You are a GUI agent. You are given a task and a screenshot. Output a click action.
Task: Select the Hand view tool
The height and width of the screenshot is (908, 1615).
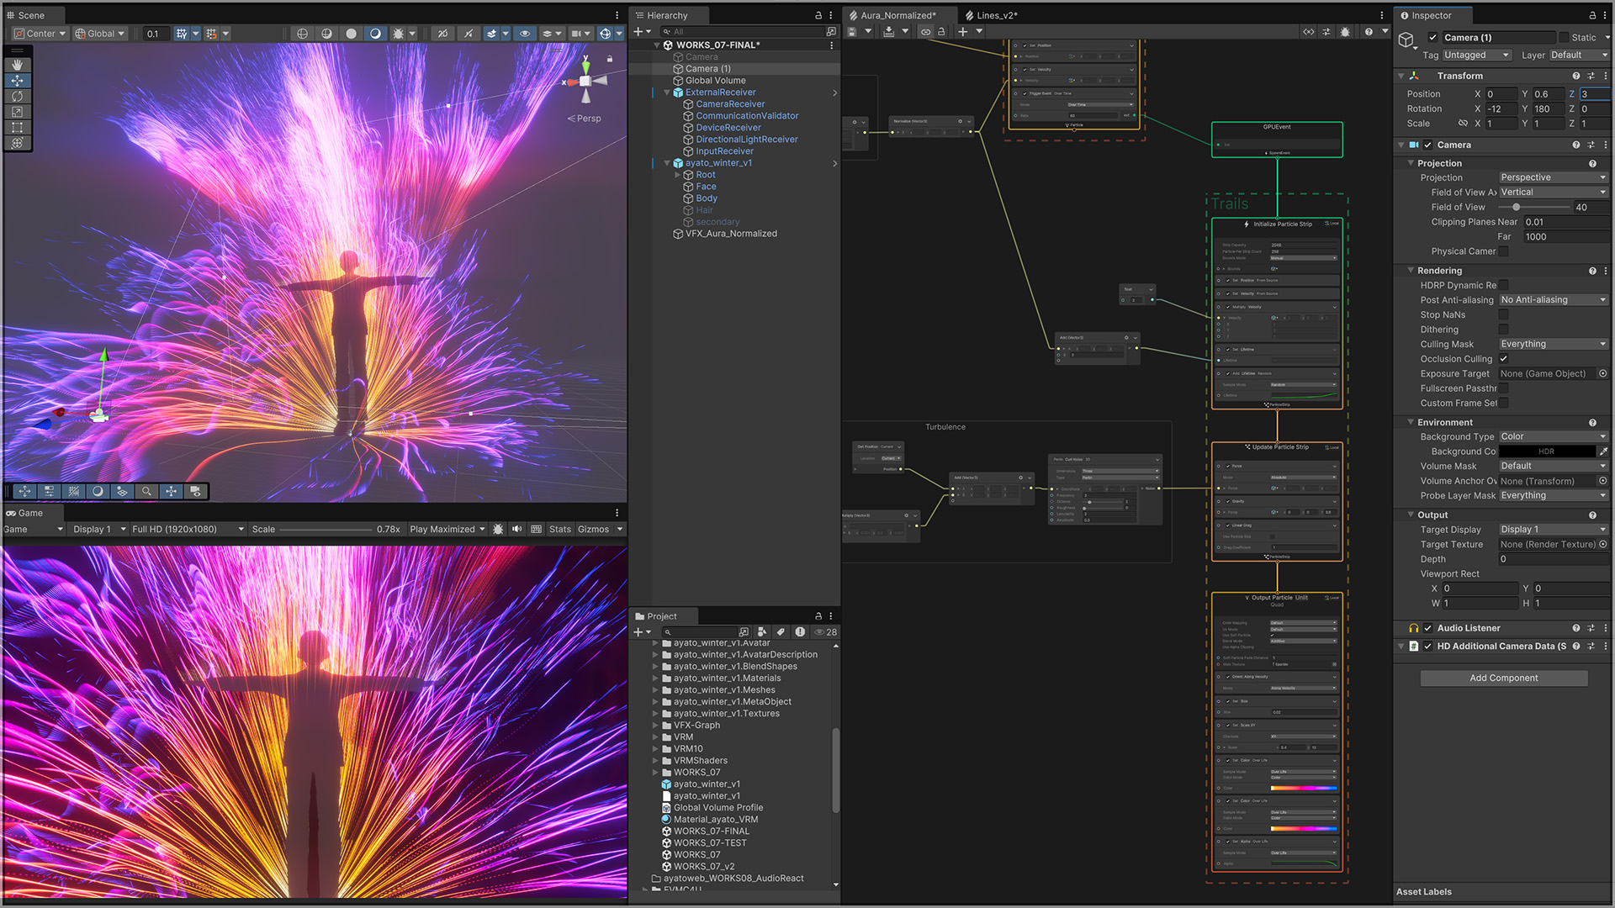click(x=17, y=65)
